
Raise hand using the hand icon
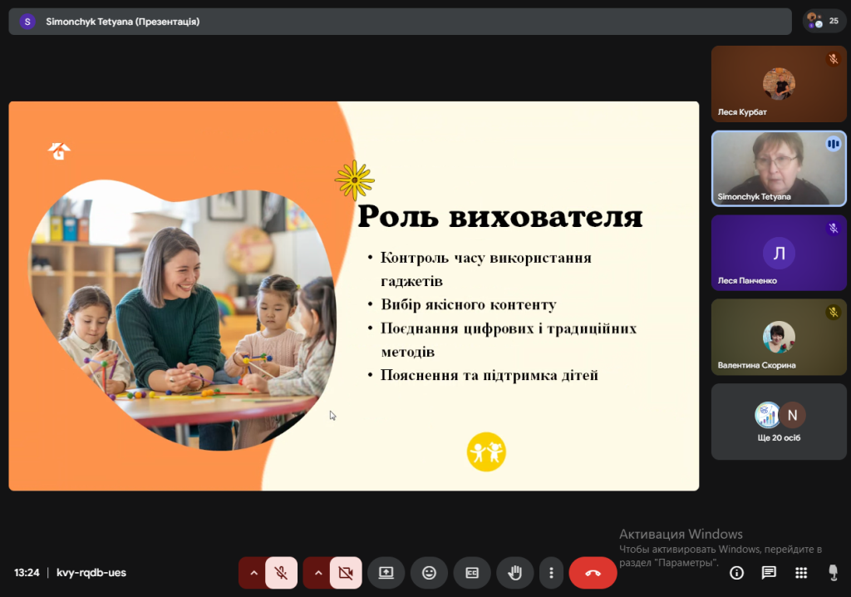515,573
